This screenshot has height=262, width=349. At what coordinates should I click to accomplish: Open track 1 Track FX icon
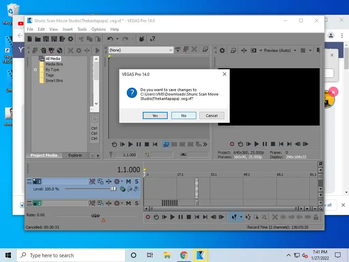[109, 181]
